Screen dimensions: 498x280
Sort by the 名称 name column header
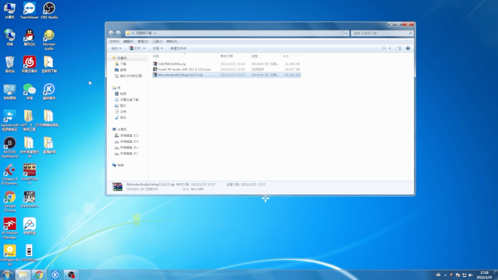pos(185,56)
